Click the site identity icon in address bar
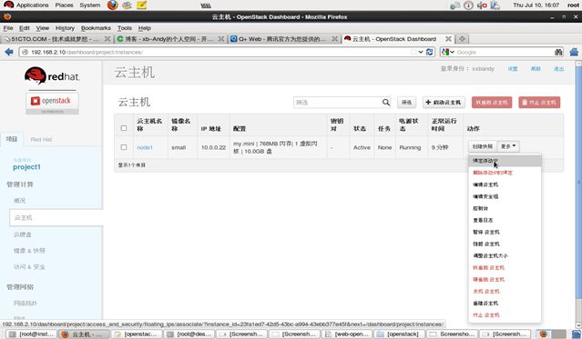The width and height of the screenshot is (582, 339). click(x=25, y=52)
